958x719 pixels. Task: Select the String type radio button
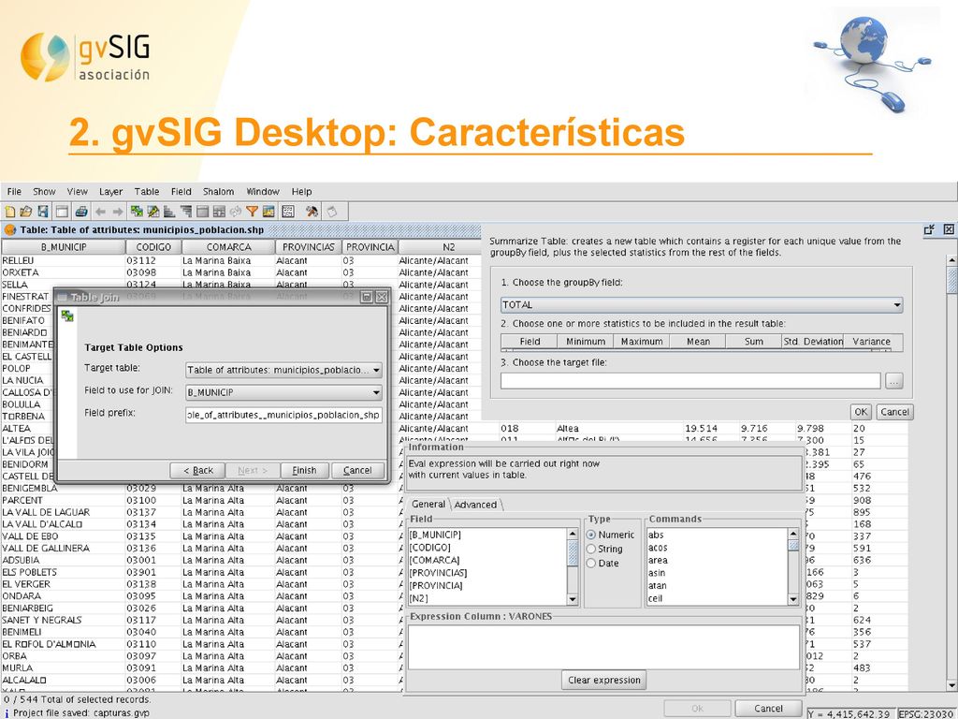(x=591, y=549)
